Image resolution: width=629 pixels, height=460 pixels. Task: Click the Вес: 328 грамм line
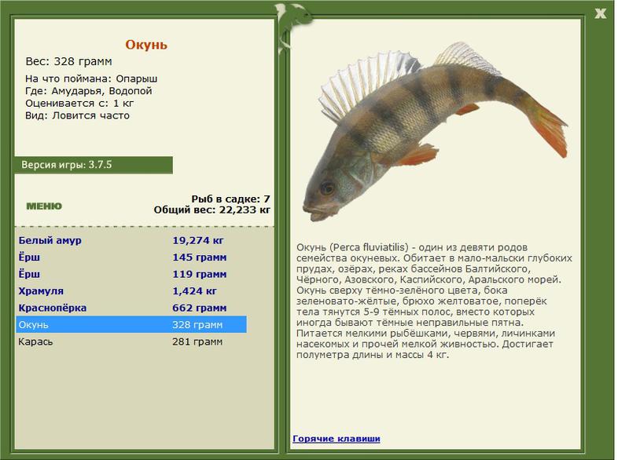pos(68,62)
